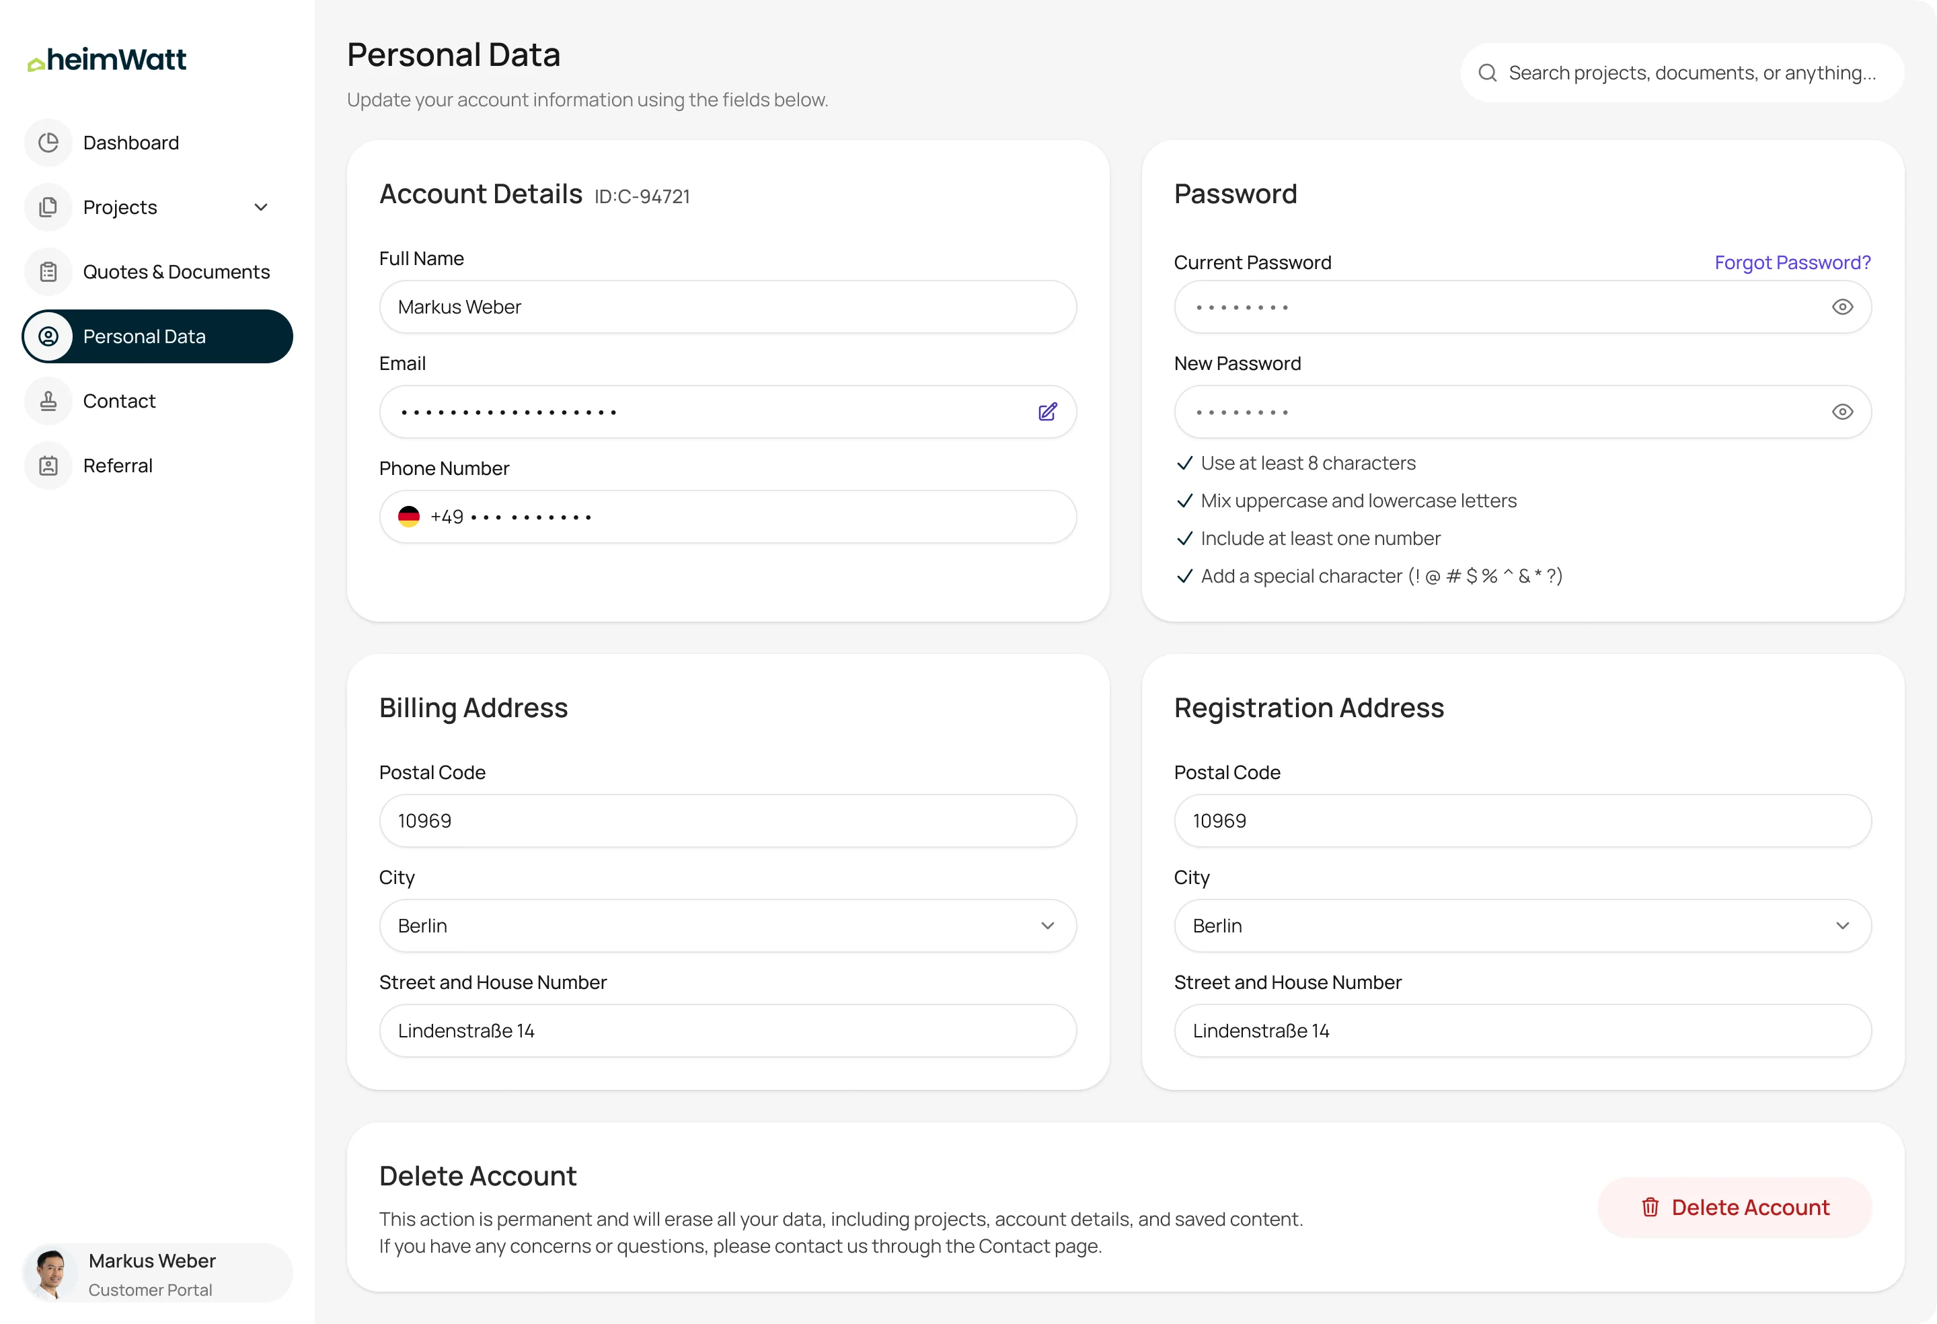Click the Delete Account button
The width and height of the screenshot is (1937, 1324).
1735,1207
